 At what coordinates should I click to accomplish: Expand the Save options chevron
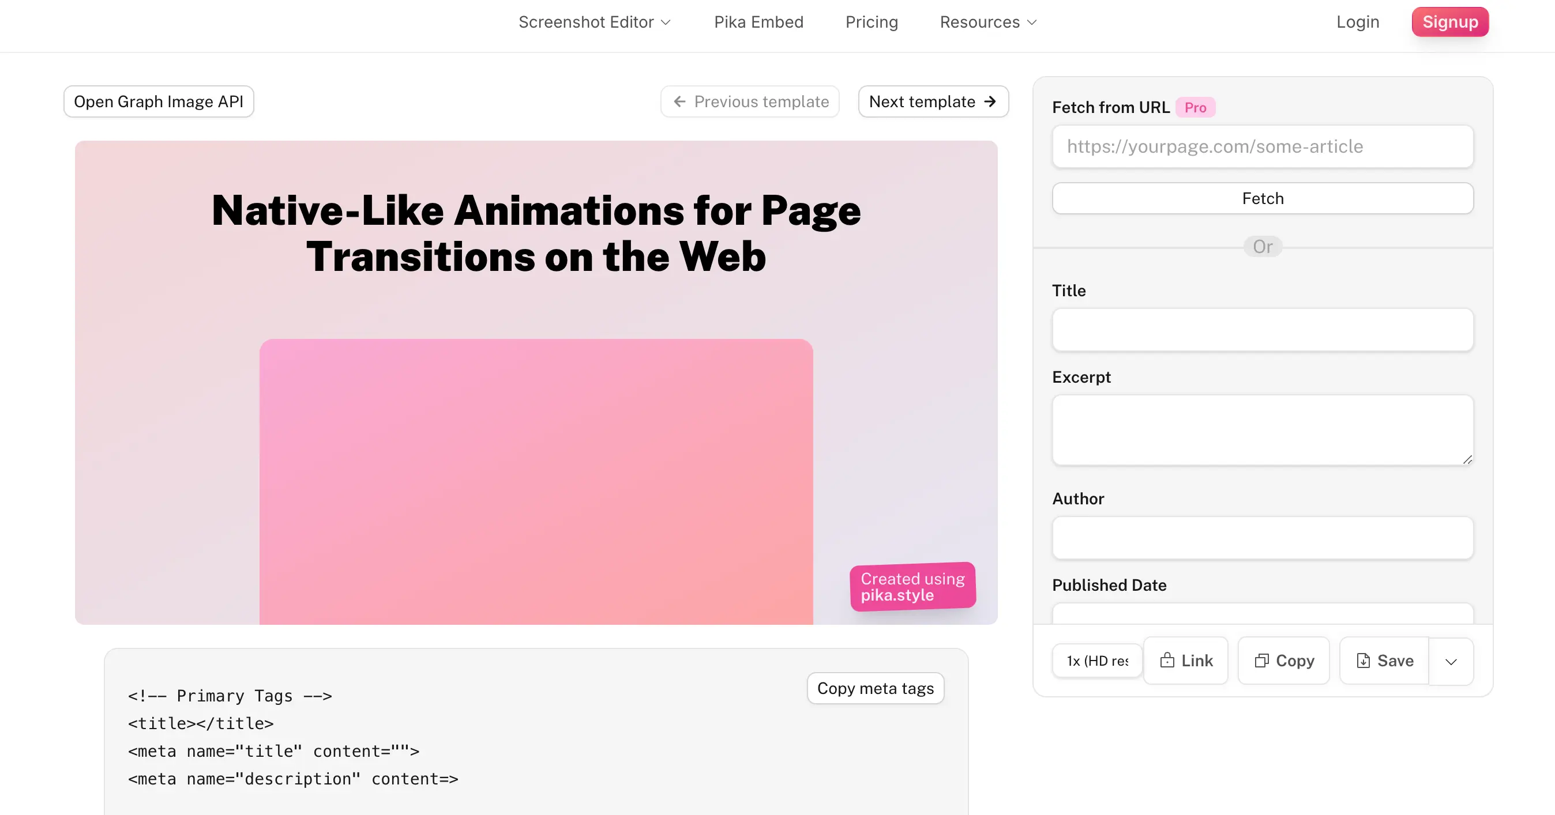coord(1451,662)
